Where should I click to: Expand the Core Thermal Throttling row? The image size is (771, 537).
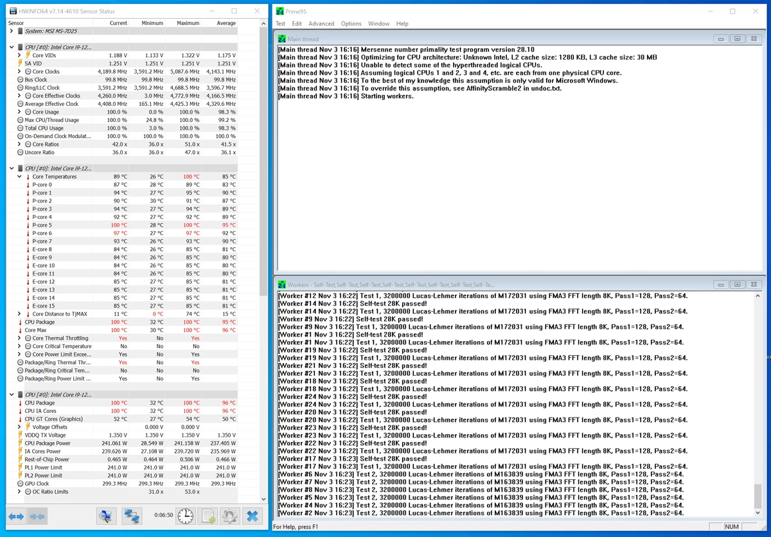pyautogui.click(x=19, y=338)
